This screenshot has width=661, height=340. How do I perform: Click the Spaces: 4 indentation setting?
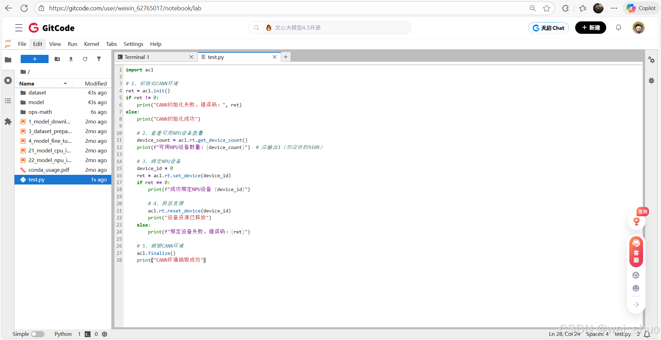[x=597, y=334]
